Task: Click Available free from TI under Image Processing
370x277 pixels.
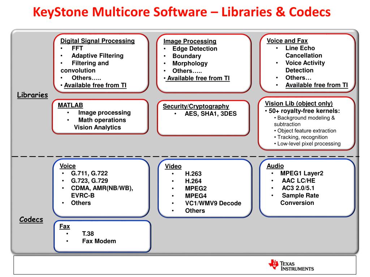Action: [198, 78]
